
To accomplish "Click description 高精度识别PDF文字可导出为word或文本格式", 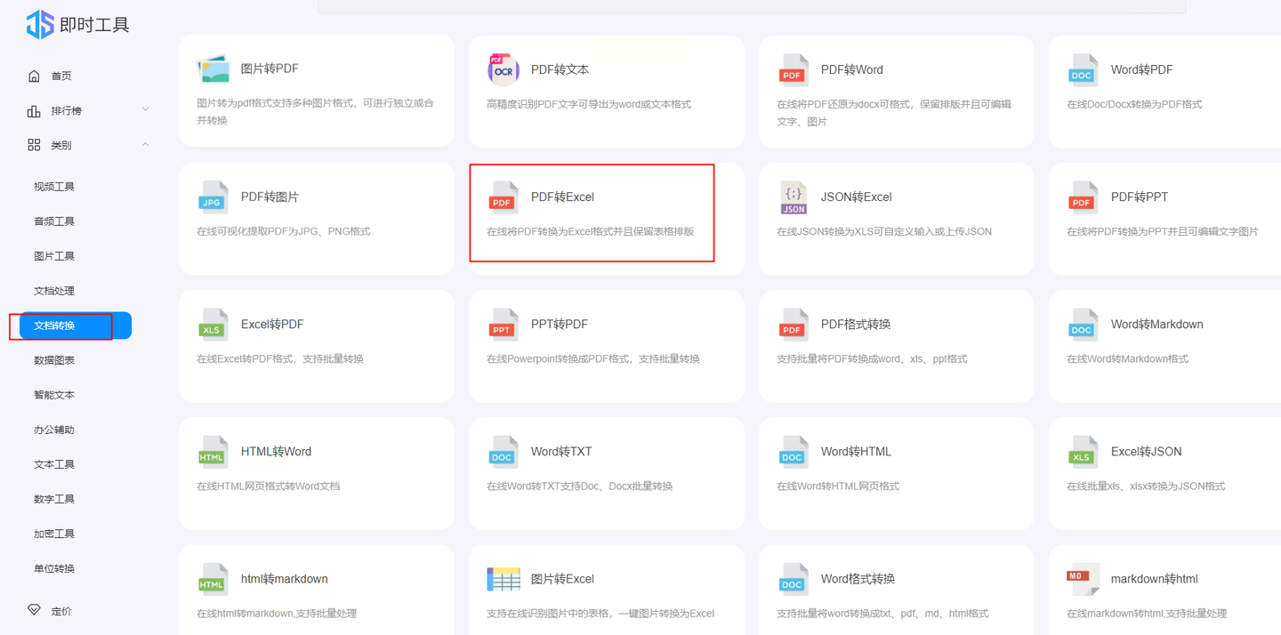I will point(589,104).
